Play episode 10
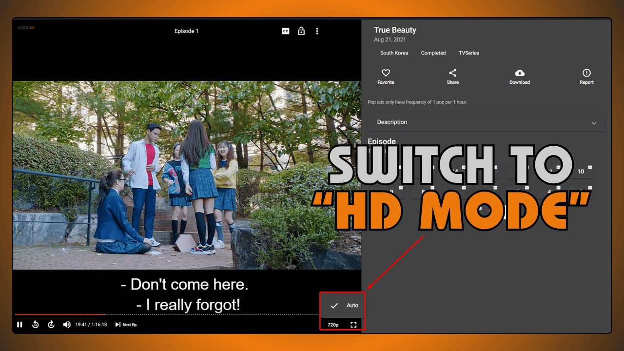624x351 pixels. pyautogui.click(x=581, y=171)
